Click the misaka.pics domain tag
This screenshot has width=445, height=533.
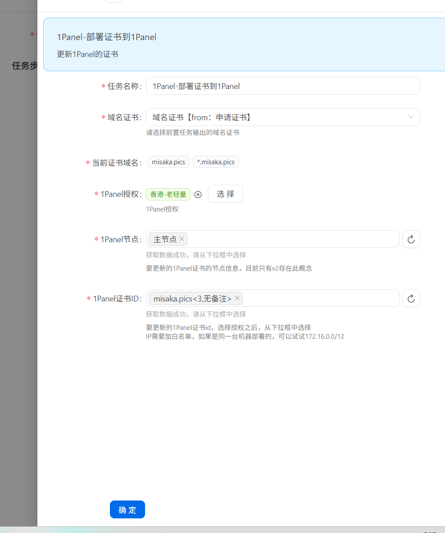(169, 162)
